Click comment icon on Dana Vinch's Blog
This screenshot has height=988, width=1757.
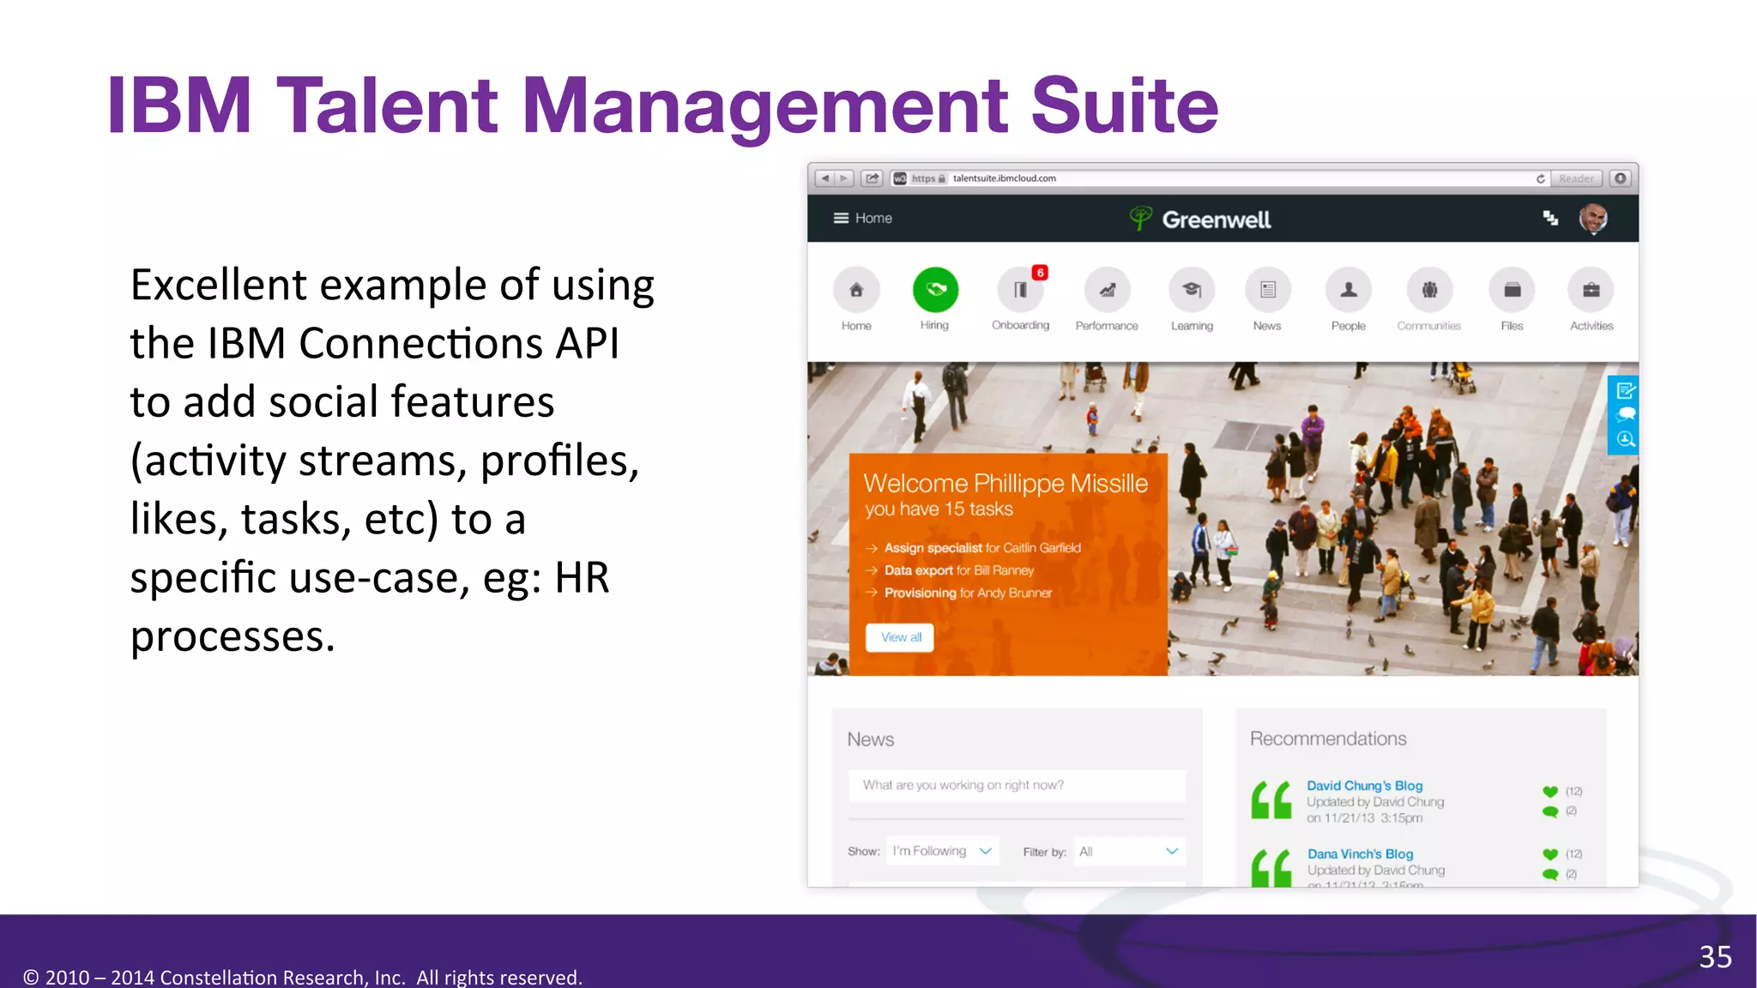click(1549, 874)
